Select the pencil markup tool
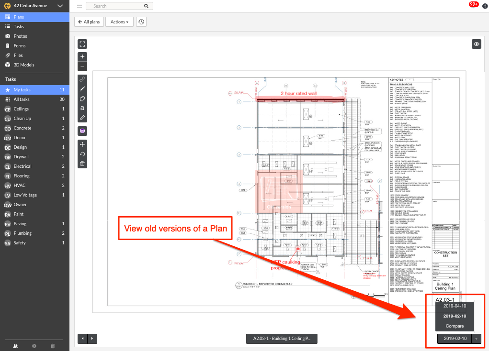 click(82, 89)
